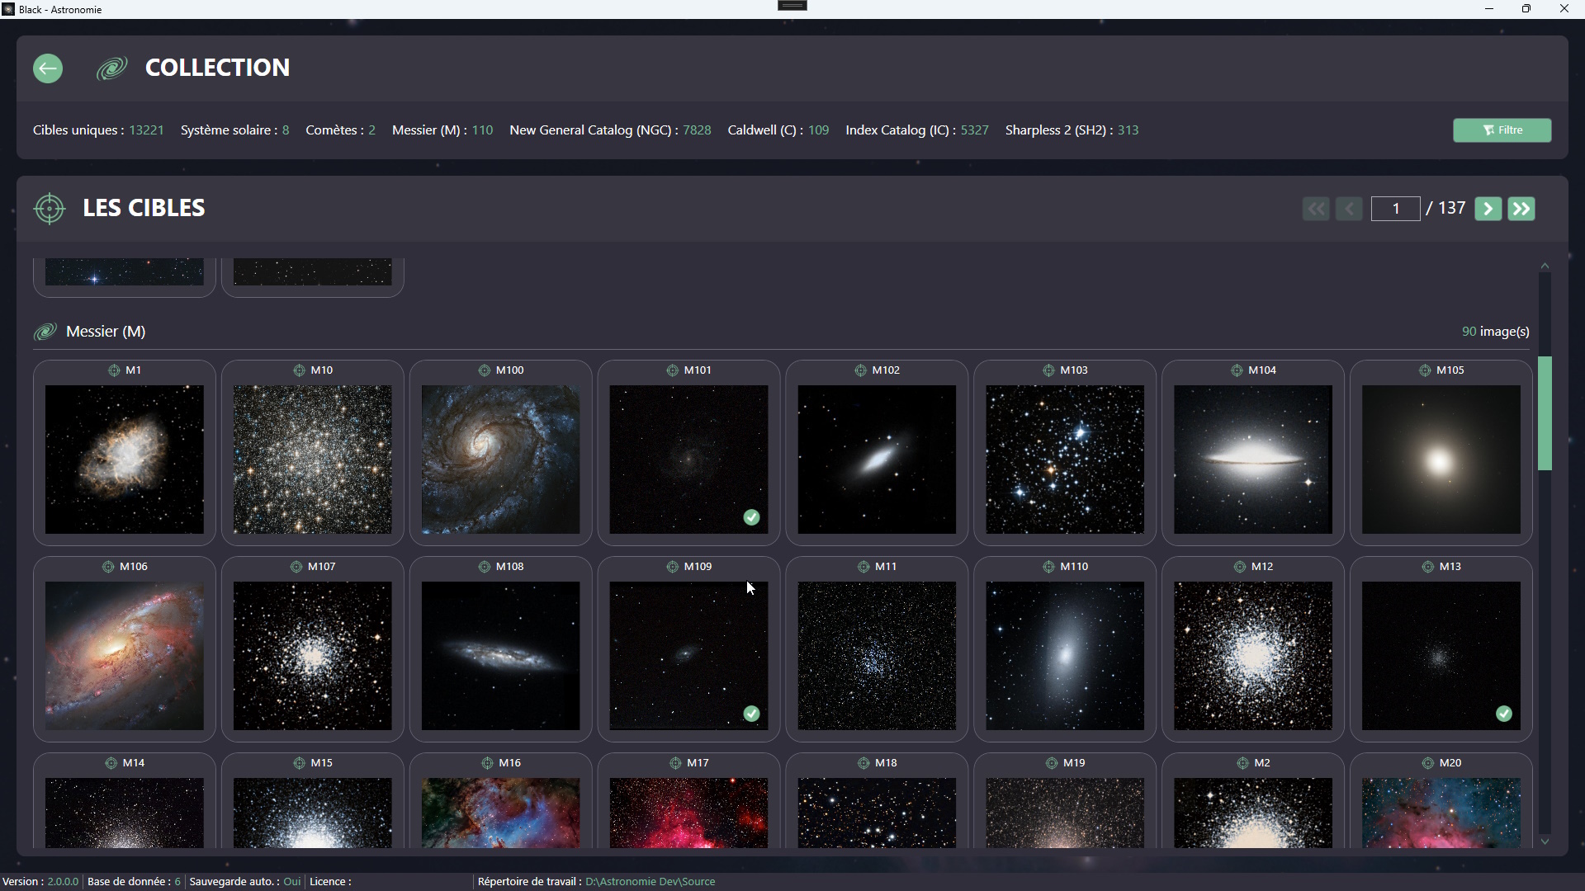
Task: Click the target icon next to M16
Action: click(487, 763)
